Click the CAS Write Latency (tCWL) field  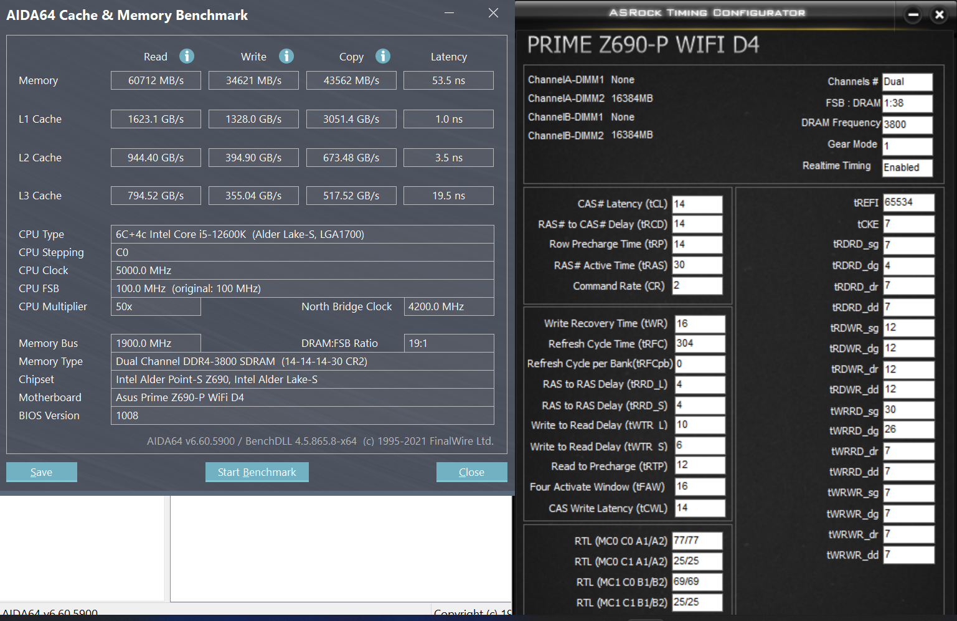700,508
